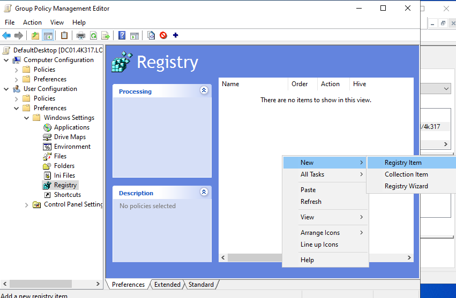
Task: Select Drive Maps in the tree
Action: (x=70, y=137)
